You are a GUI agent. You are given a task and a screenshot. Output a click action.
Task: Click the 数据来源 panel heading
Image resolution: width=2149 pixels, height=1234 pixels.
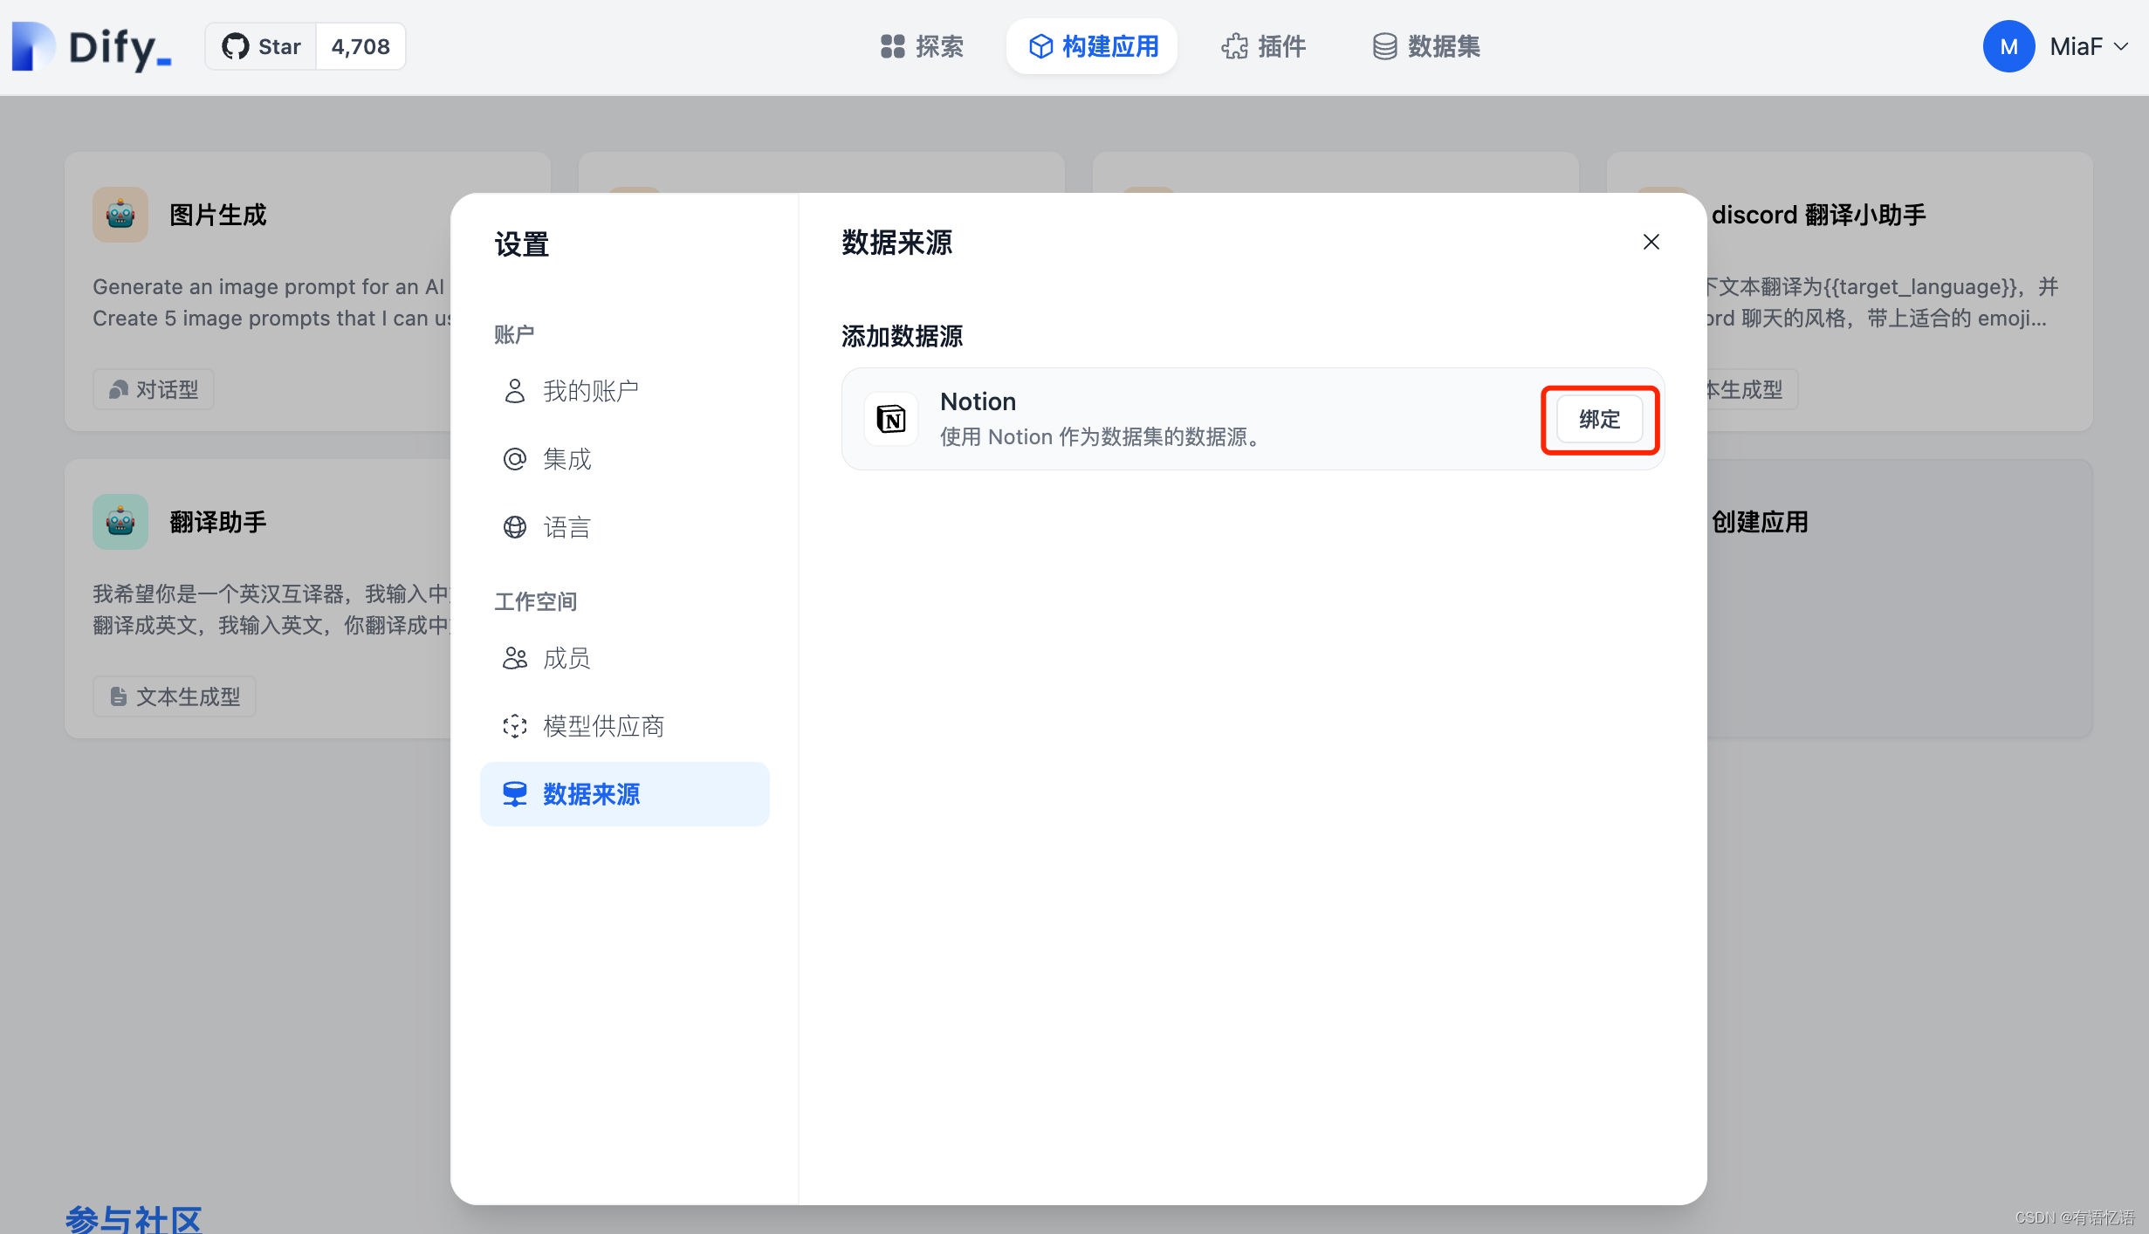click(x=896, y=243)
